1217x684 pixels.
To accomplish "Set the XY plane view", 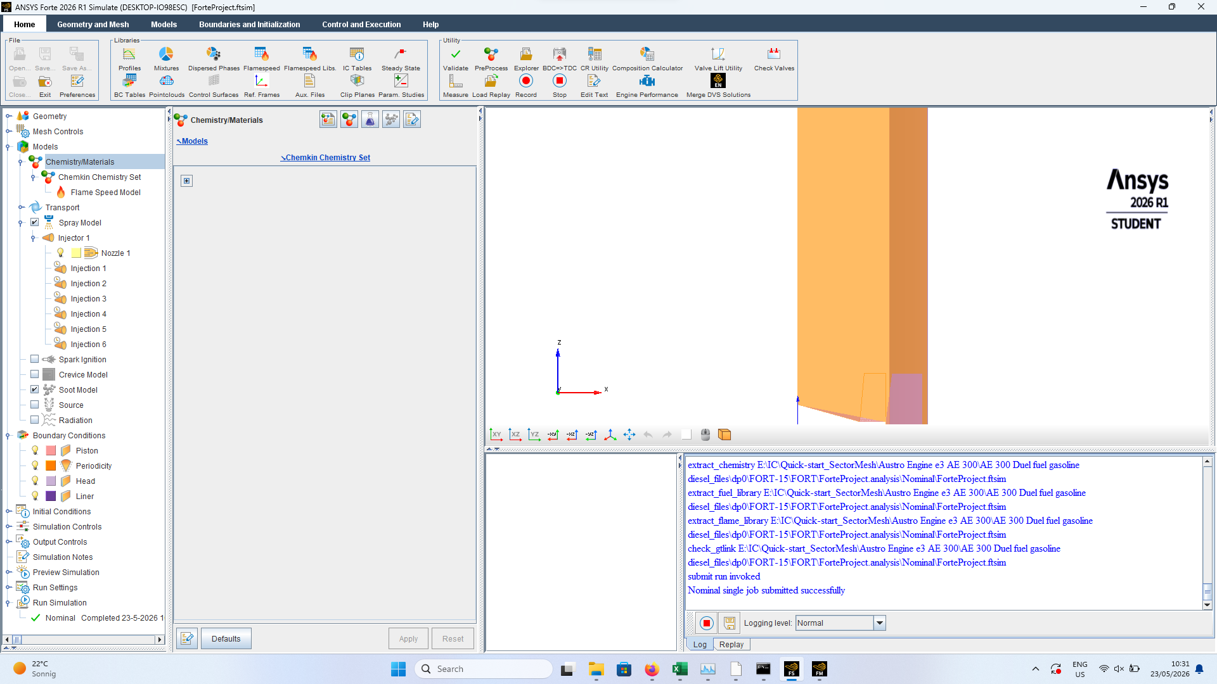I will point(496,434).
